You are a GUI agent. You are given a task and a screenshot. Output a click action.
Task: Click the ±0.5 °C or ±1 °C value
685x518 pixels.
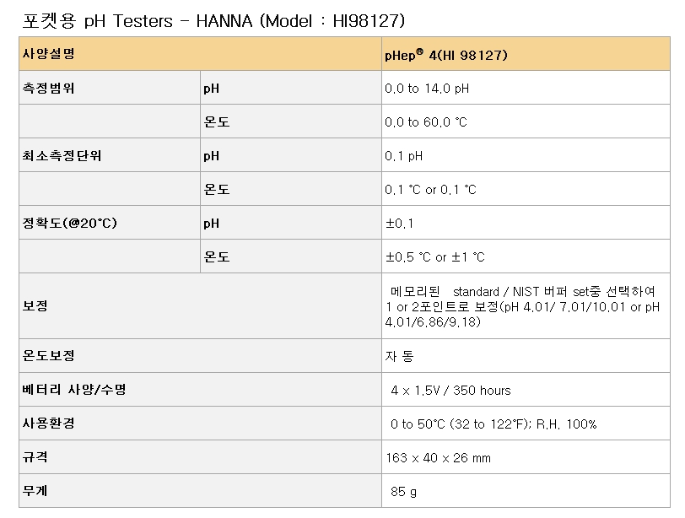435,256
